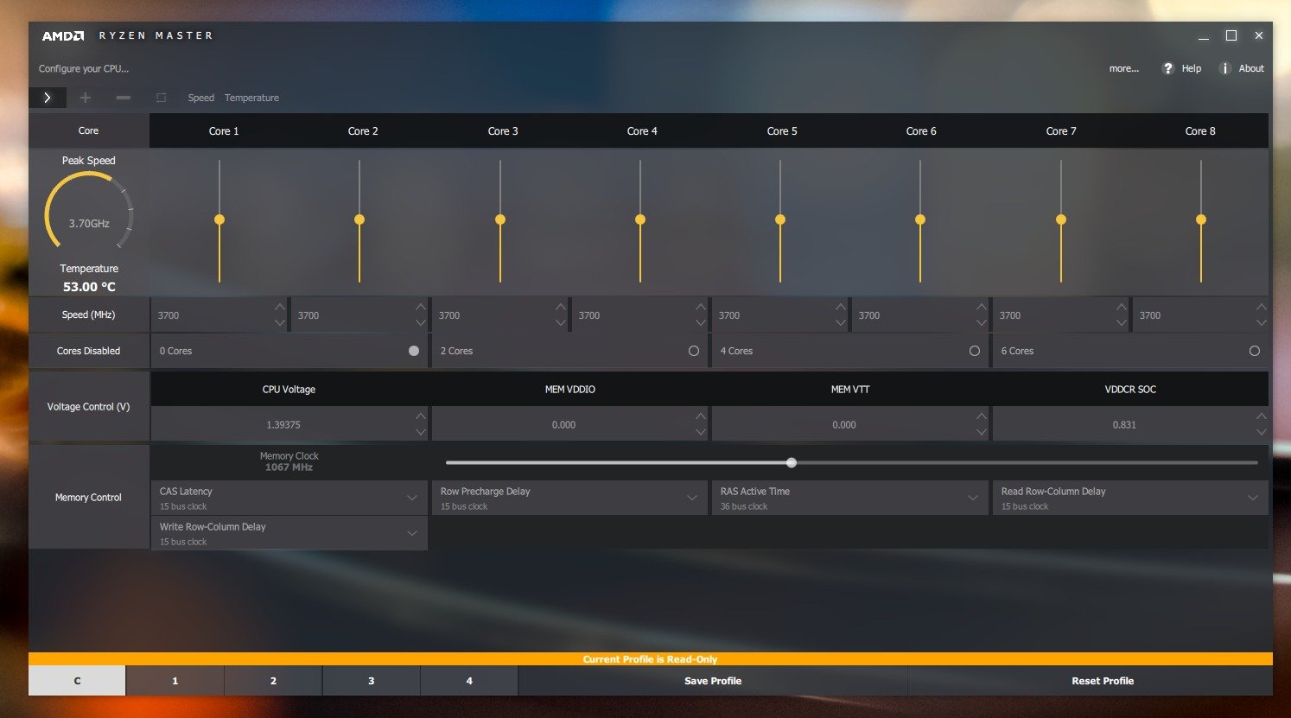Decrease Core 3 speed with down arrow
Image resolution: width=1291 pixels, height=718 pixels.
(561, 322)
